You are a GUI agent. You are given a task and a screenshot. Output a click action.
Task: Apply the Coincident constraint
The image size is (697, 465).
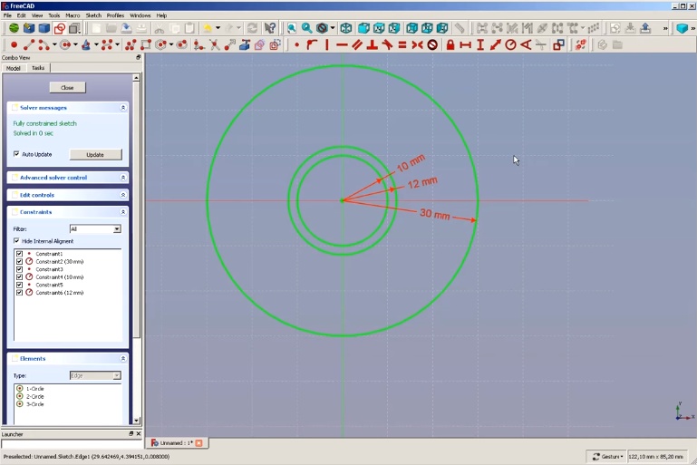tap(297, 45)
